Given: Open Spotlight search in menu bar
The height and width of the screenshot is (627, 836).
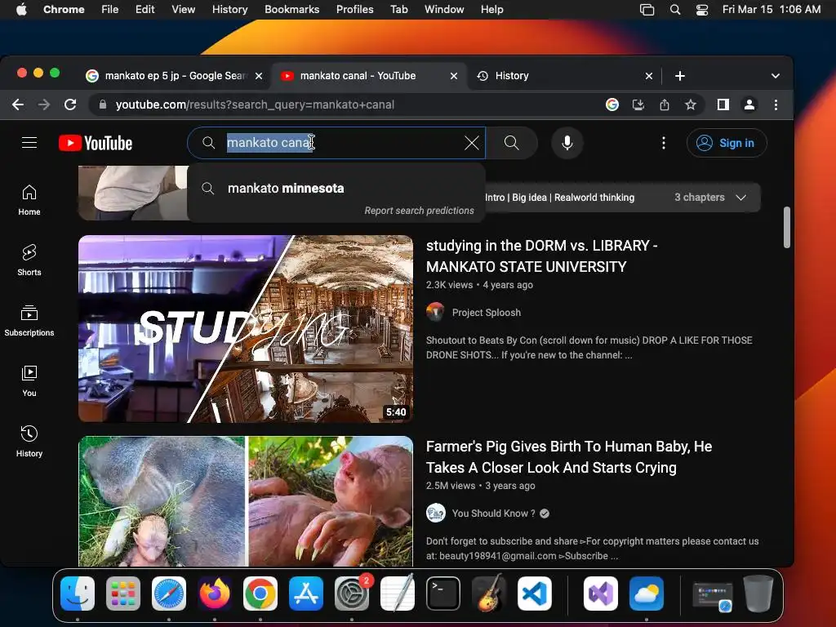Looking at the screenshot, I should [675, 9].
